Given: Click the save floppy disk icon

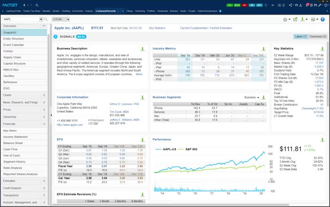Looking at the screenshot, I should click(315, 5).
